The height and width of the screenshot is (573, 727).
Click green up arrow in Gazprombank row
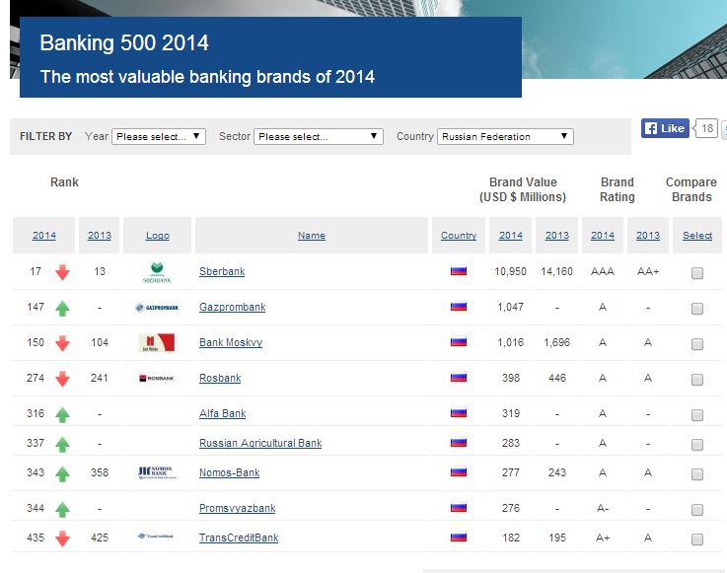click(62, 309)
